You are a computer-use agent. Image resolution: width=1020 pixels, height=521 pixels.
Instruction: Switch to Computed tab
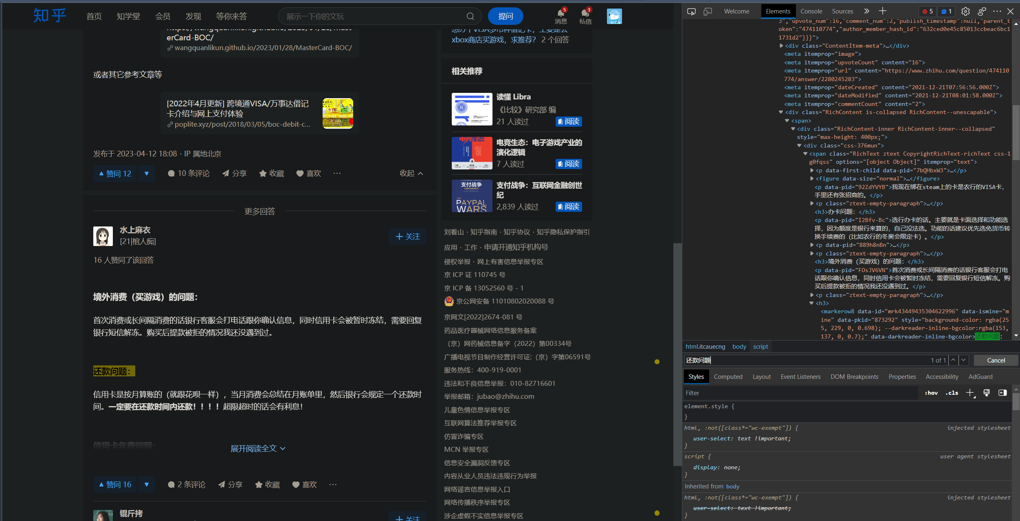click(x=728, y=377)
